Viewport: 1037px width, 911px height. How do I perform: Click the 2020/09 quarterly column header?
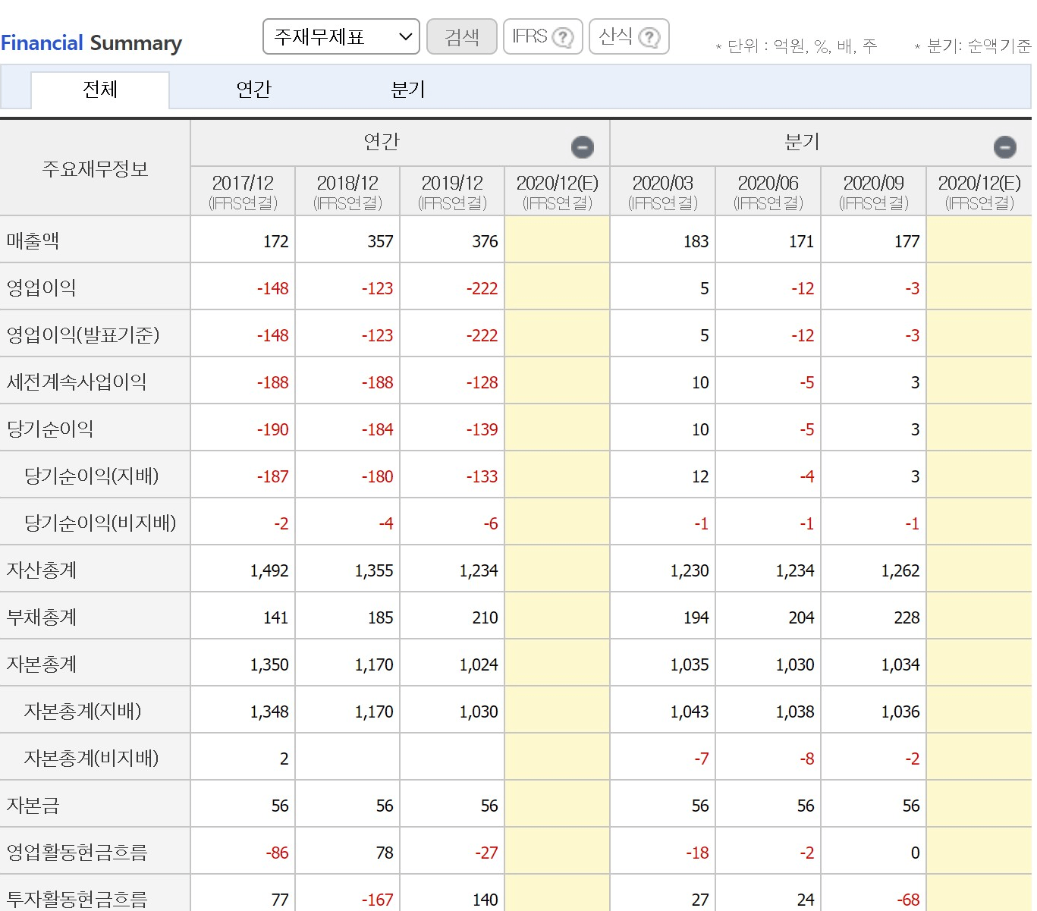click(873, 191)
